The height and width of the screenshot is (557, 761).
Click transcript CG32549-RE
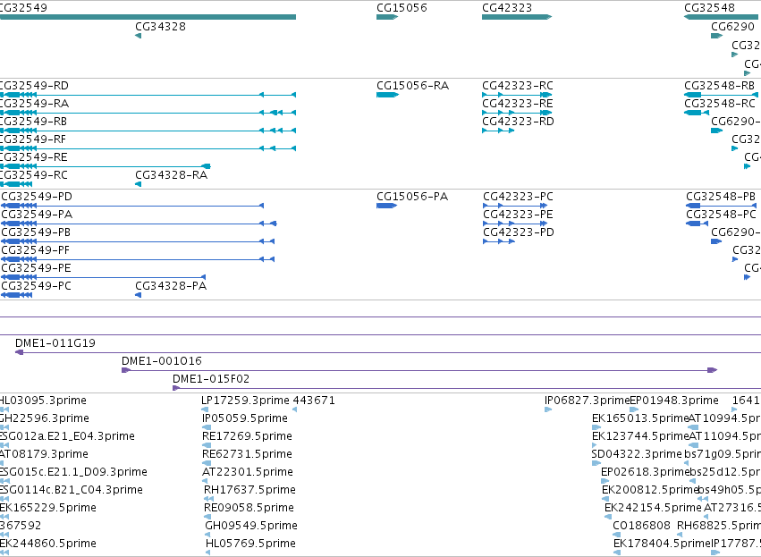(106, 166)
